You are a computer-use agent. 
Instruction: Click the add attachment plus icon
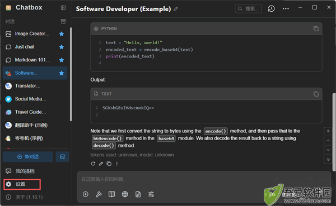pos(86,194)
